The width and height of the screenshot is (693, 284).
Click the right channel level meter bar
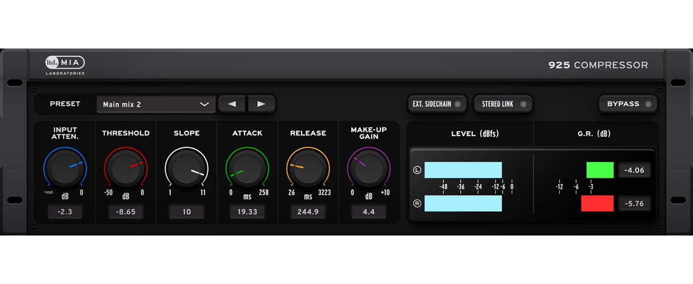[463, 204]
